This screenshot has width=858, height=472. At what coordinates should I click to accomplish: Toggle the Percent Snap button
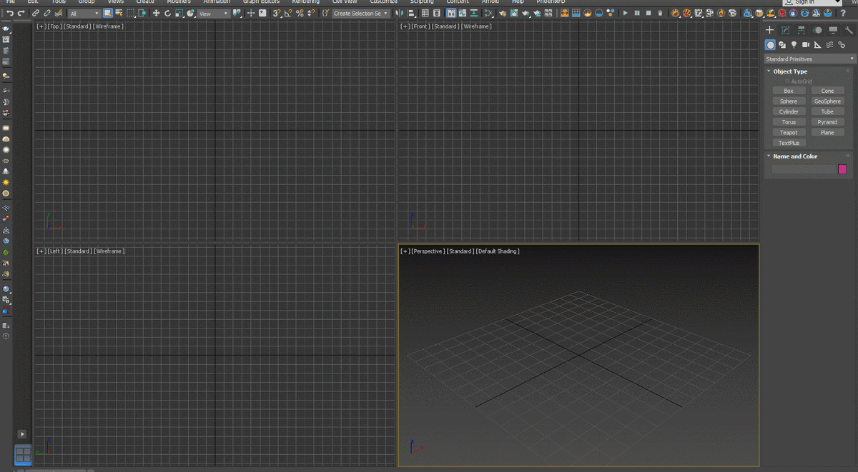(x=300, y=13)
